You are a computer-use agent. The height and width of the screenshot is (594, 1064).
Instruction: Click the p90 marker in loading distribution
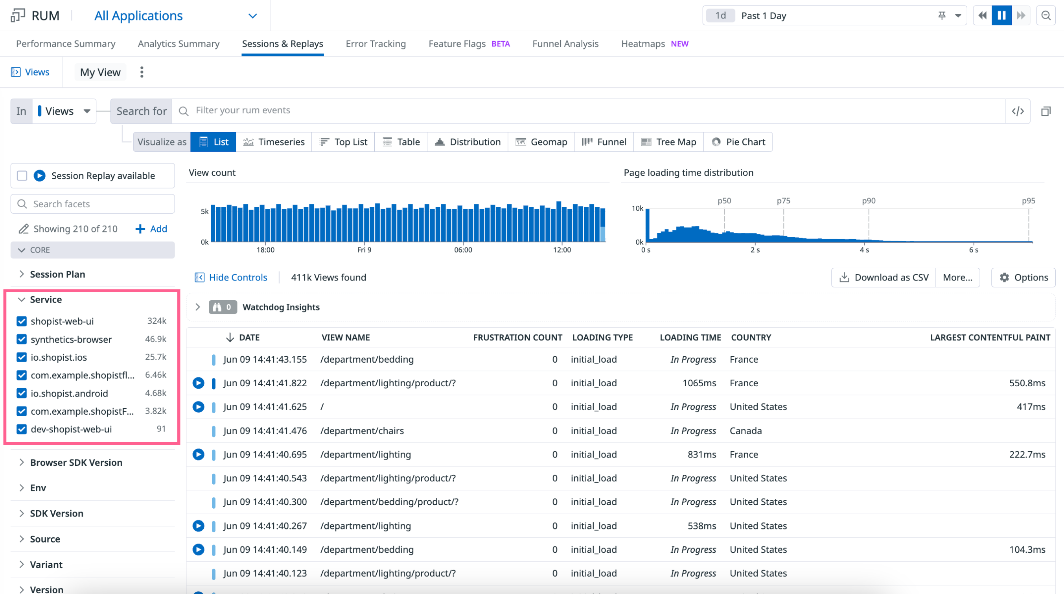click(x=868, y=201)
